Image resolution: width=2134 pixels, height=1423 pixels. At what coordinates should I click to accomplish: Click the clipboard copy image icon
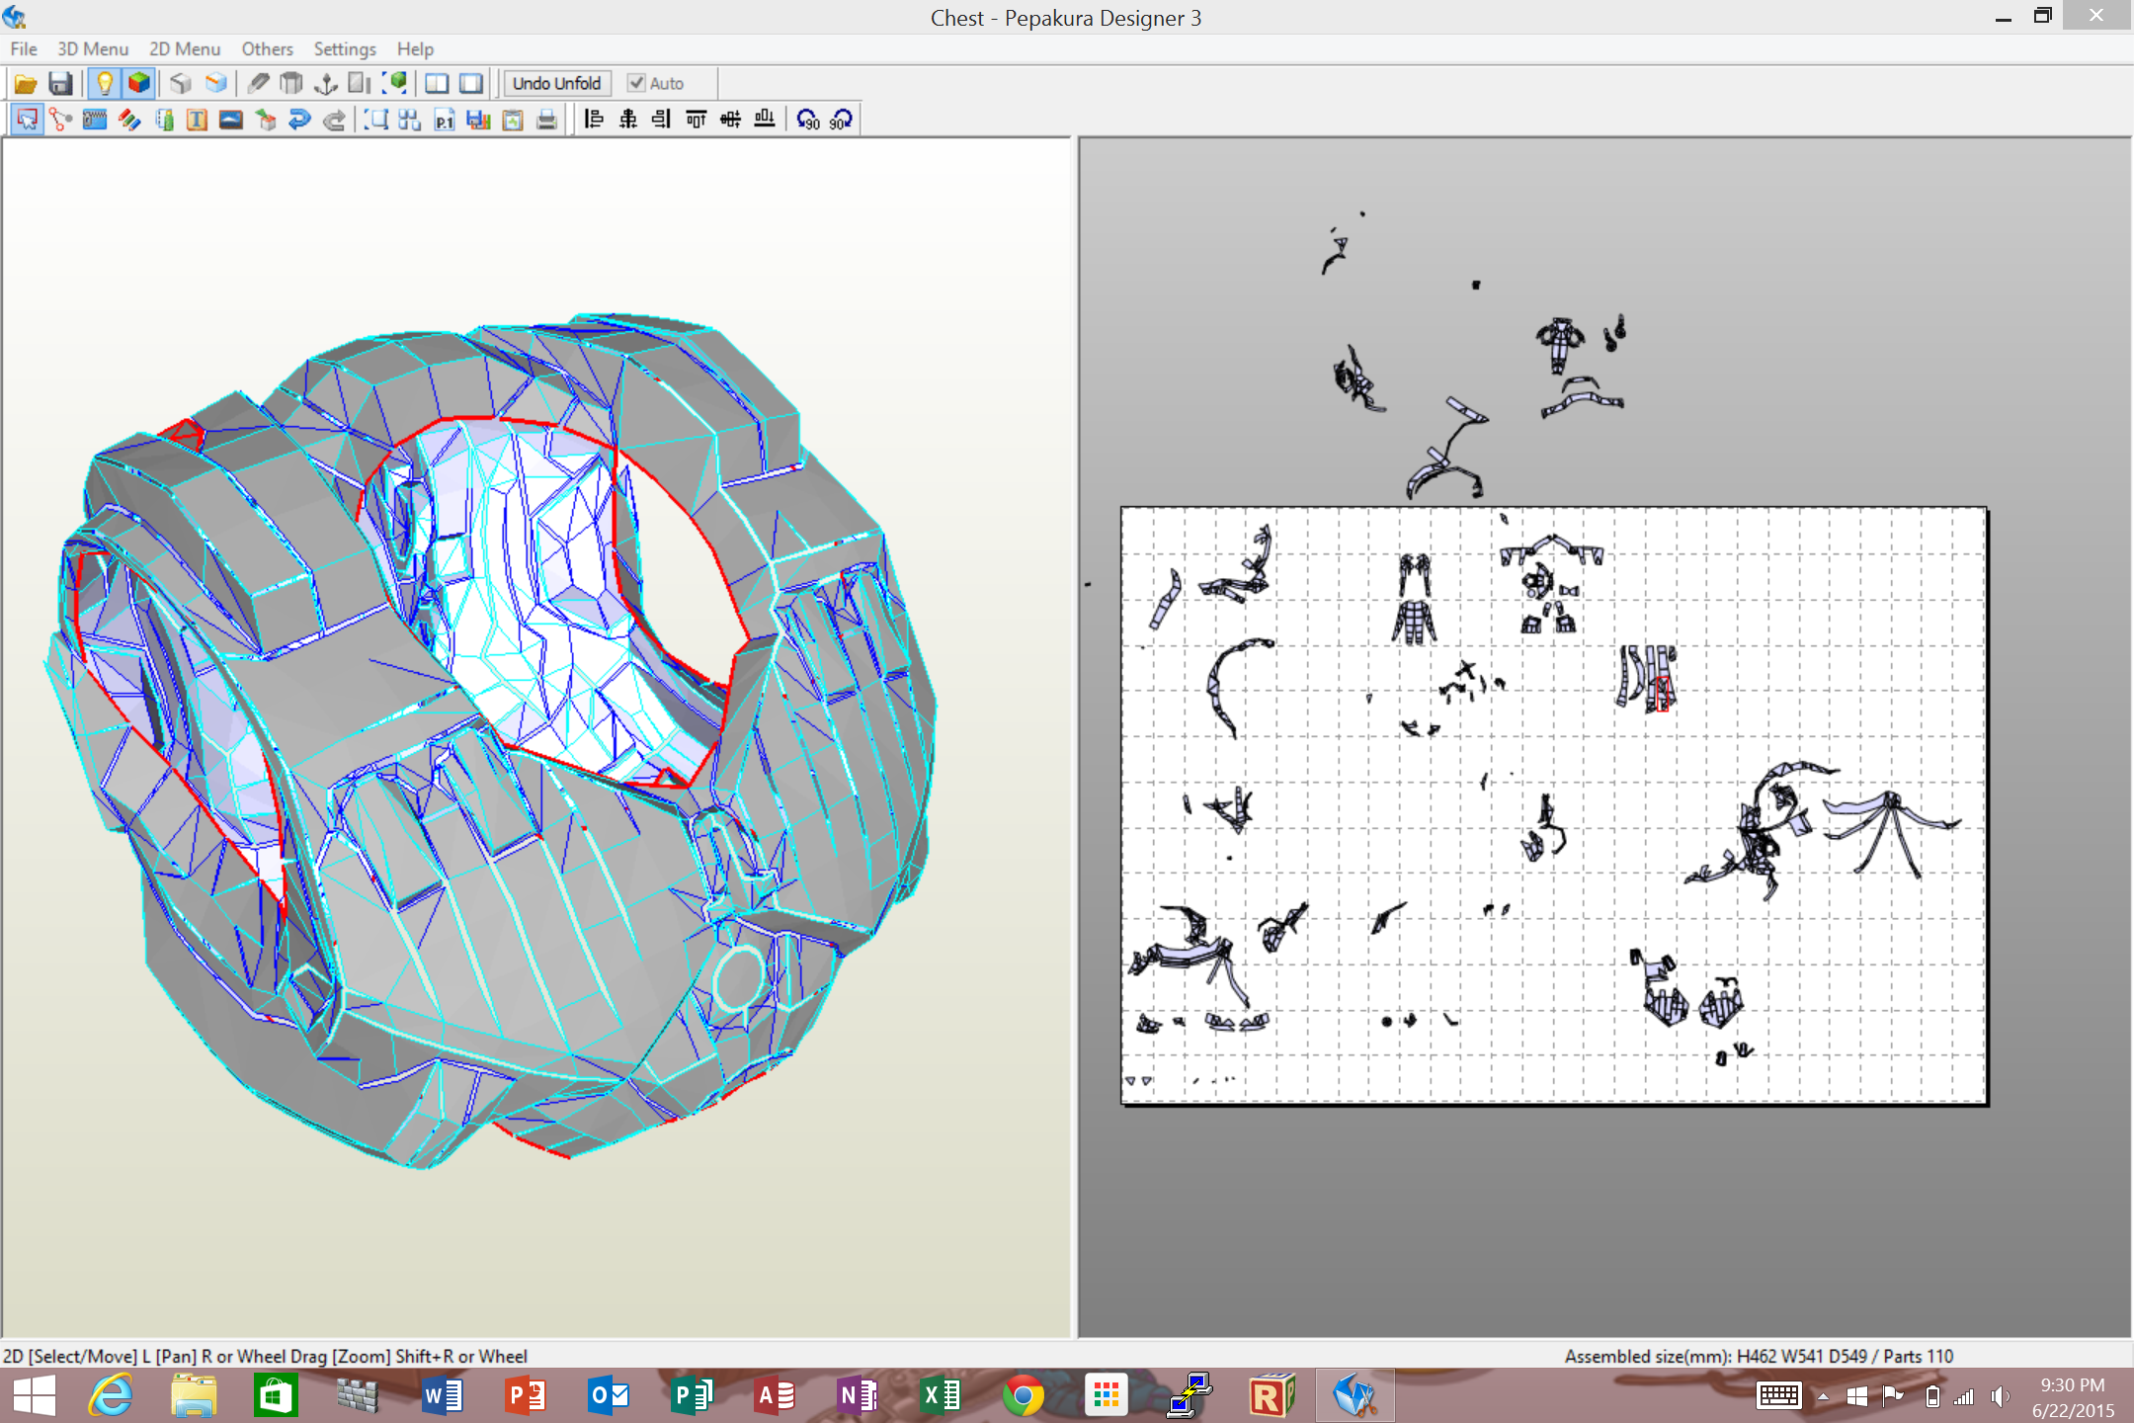click(513, 120)
